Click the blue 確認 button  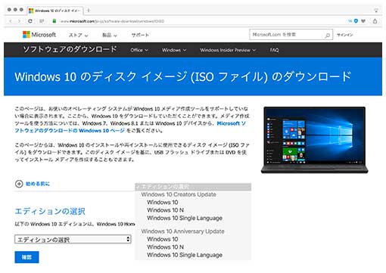pos(26,257)
